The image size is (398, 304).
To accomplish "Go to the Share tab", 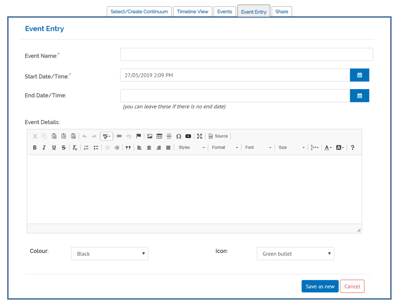I will [281, 12].
